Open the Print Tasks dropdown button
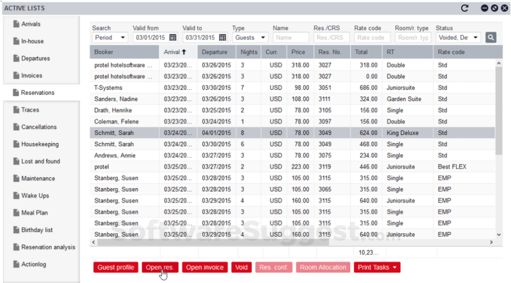Image resolution: width=511 pixels, height=283 pixels. coord(378,267)
